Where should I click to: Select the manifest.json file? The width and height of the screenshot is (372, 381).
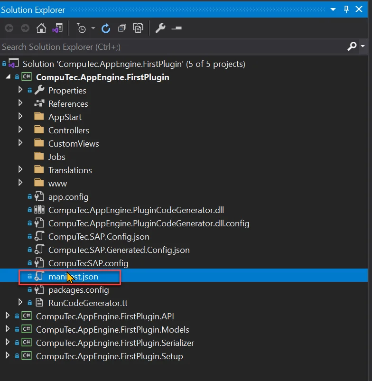tap(73, 277)
